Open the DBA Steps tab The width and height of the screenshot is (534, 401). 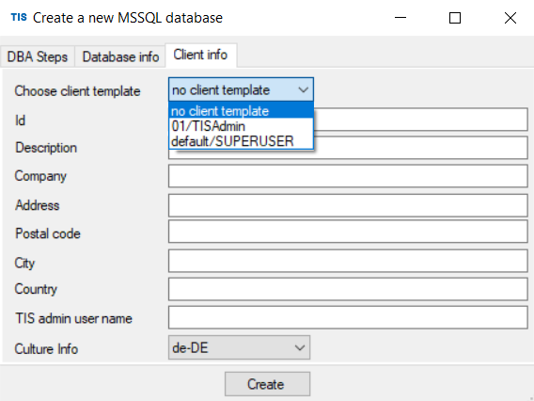click(38, 56)
